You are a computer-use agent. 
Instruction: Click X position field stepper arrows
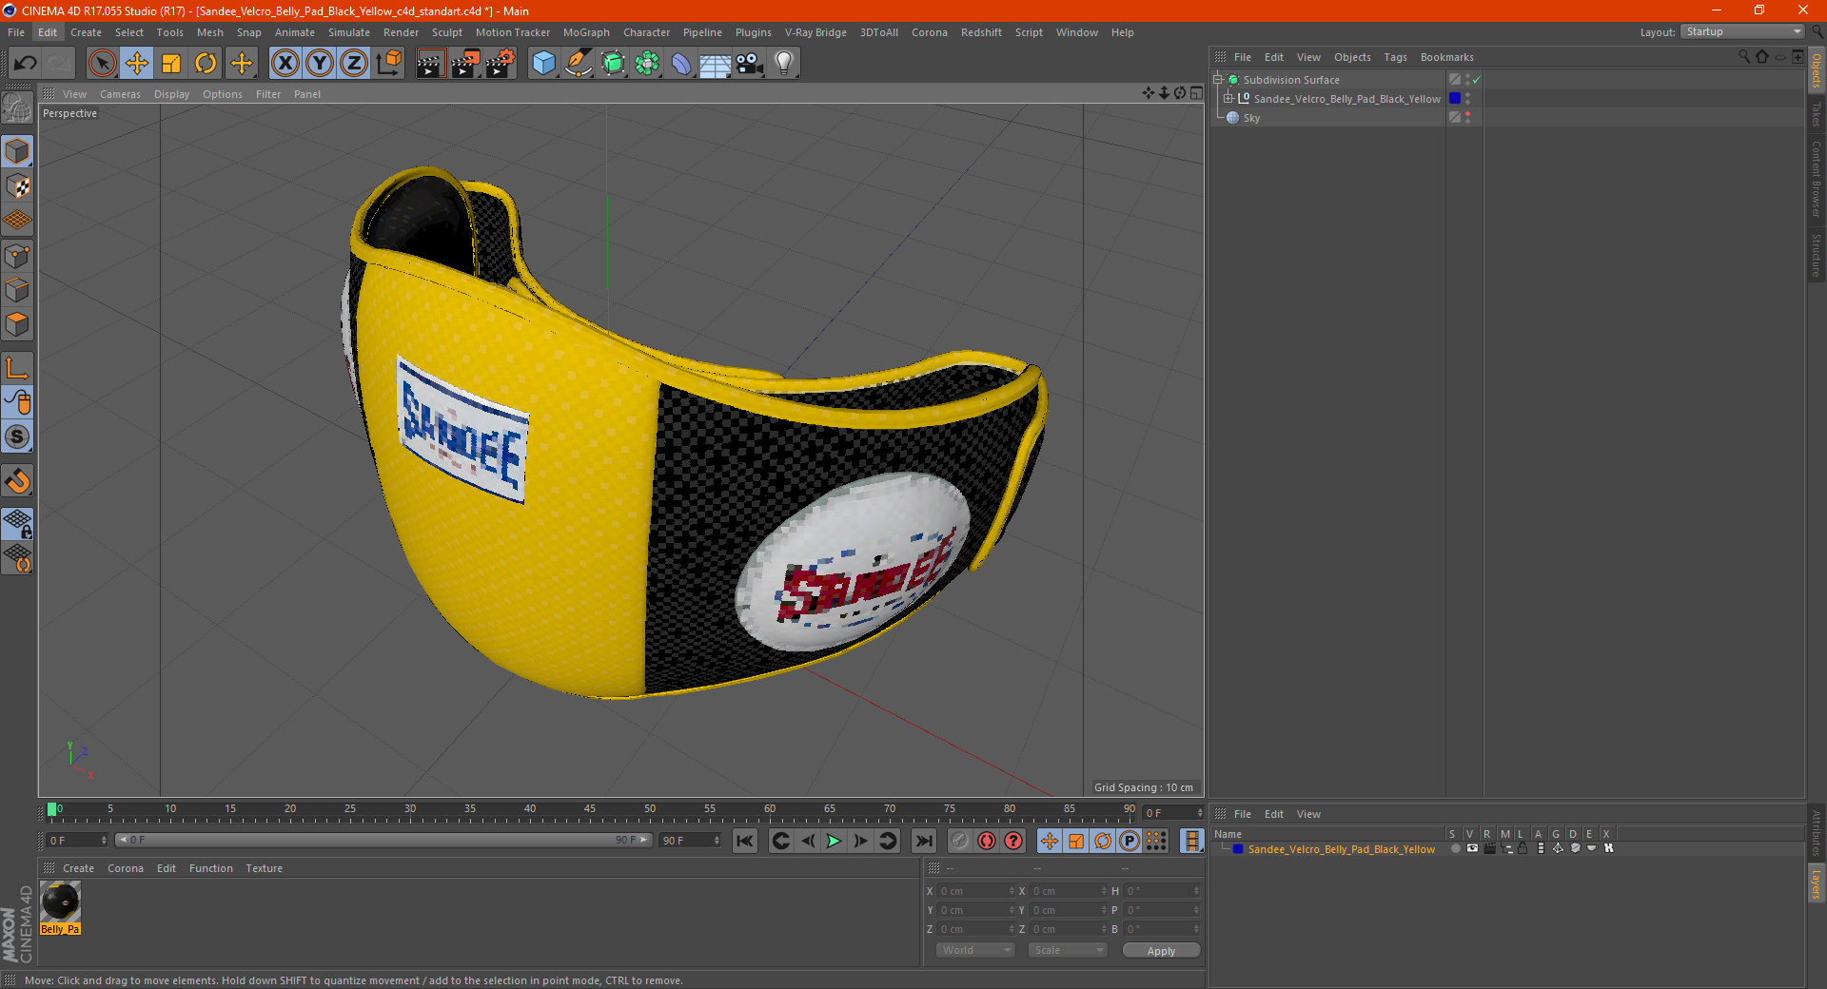[x=1012, y=891]
